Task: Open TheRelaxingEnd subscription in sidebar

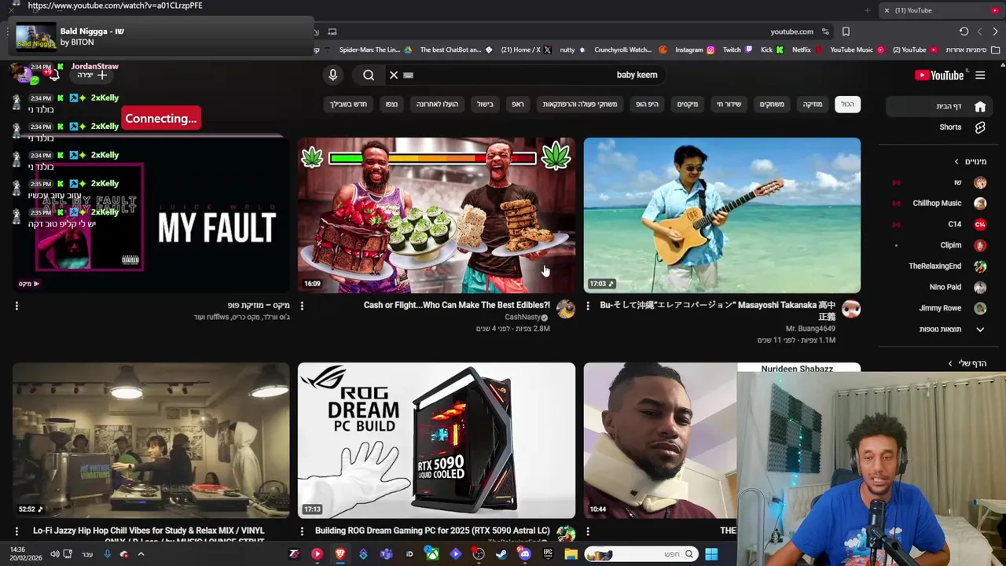Action: [939, 266]
